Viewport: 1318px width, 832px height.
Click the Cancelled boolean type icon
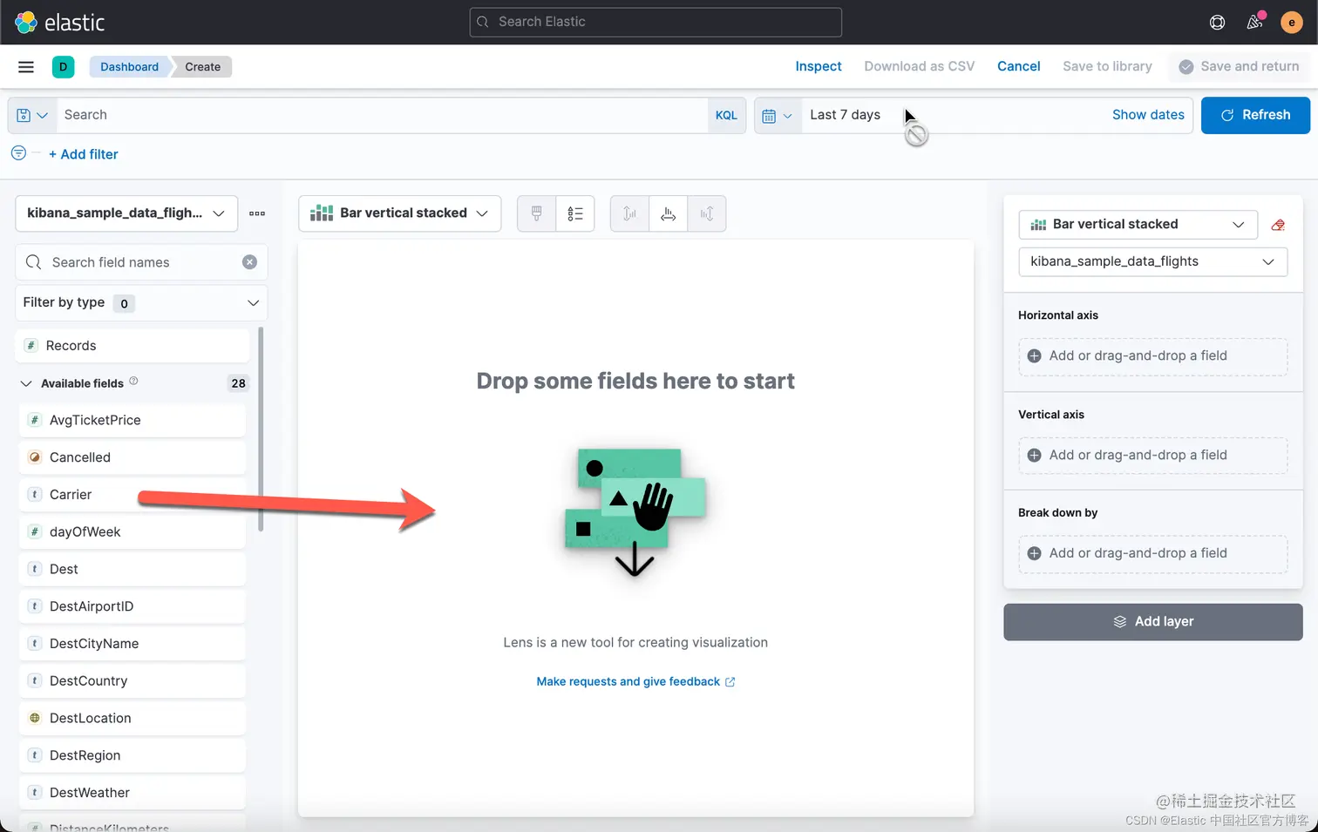click(x=35, y=457)
